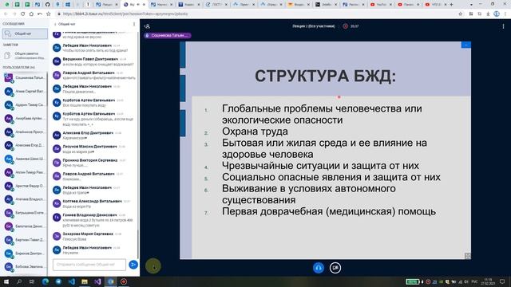This screenshot has width=511, height=287.
Task: Open the browser profile avatar
Action: pos(497,14)
